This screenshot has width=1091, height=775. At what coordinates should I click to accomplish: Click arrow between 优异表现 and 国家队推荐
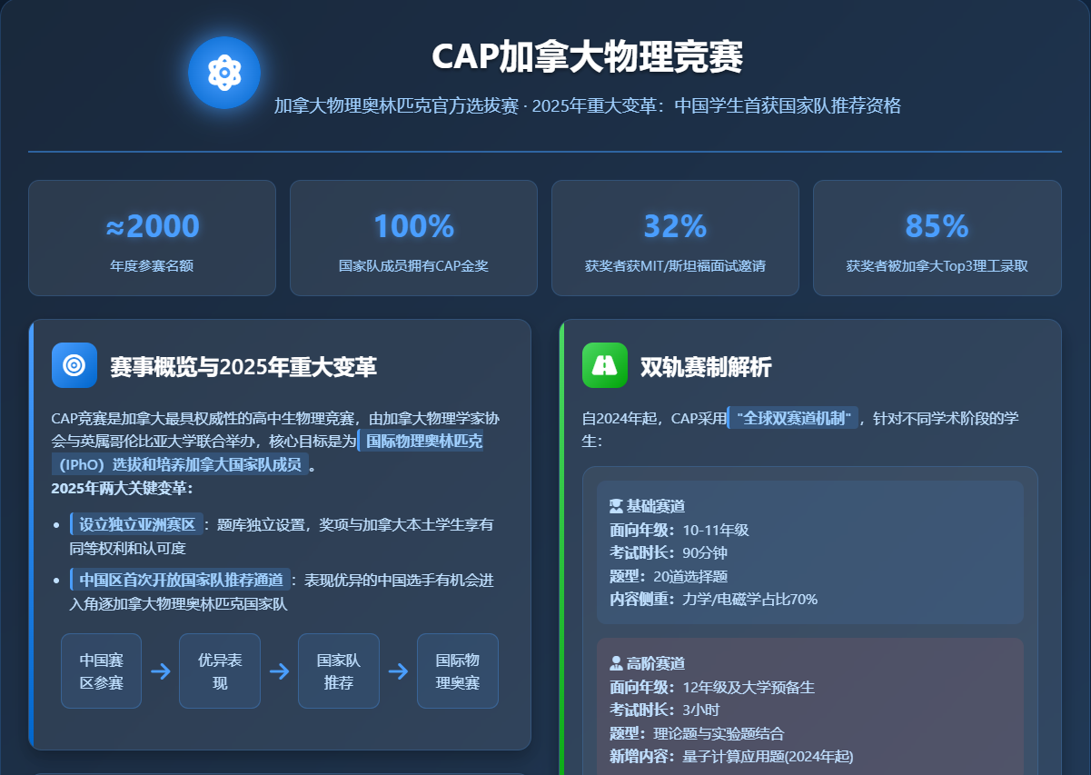[280, 671]
